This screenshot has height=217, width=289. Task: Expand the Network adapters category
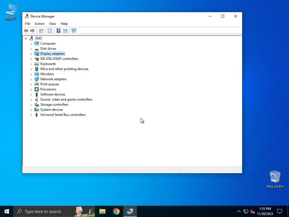click(31, 79)
